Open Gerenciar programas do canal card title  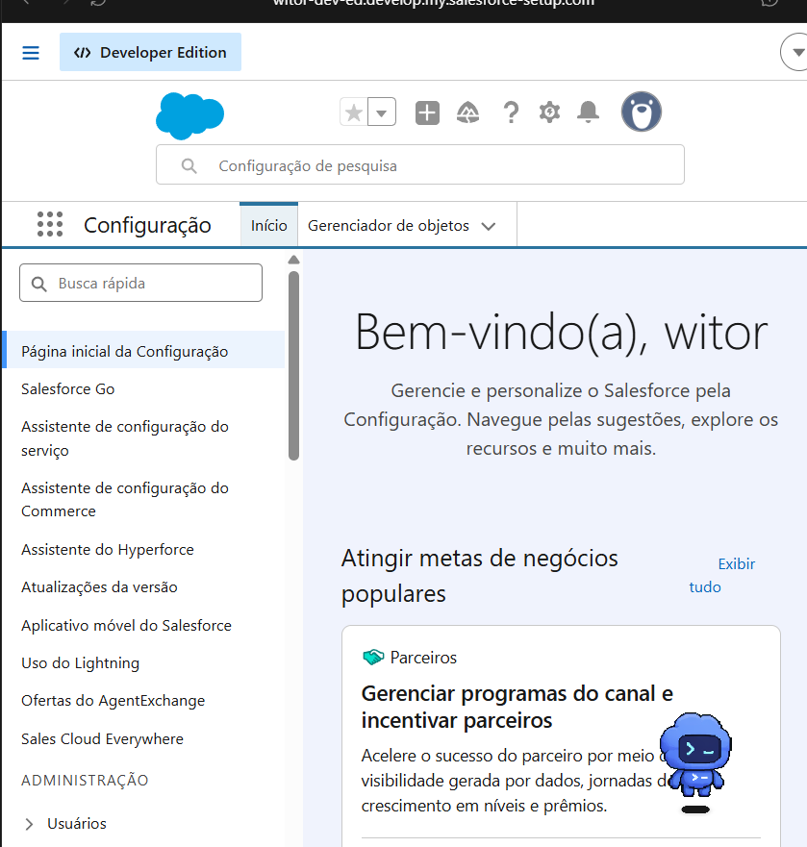click(x=517, y=707)
